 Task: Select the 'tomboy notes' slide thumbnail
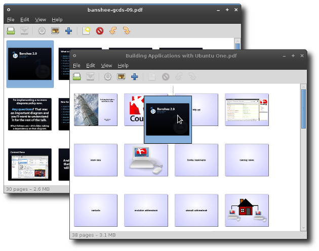click(x=247, y=160)
